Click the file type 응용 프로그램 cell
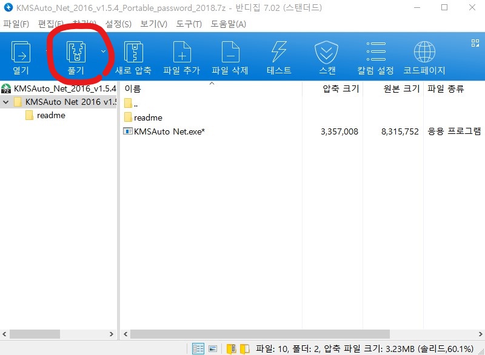The height and width of the screenshot is (355, 485). click(x=454, y=131)
